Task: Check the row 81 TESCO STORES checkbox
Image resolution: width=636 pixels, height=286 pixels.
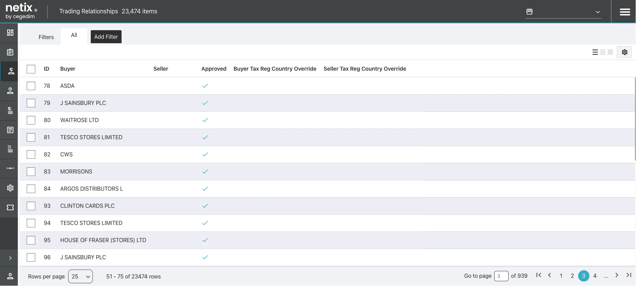Action: click(31, 137)
